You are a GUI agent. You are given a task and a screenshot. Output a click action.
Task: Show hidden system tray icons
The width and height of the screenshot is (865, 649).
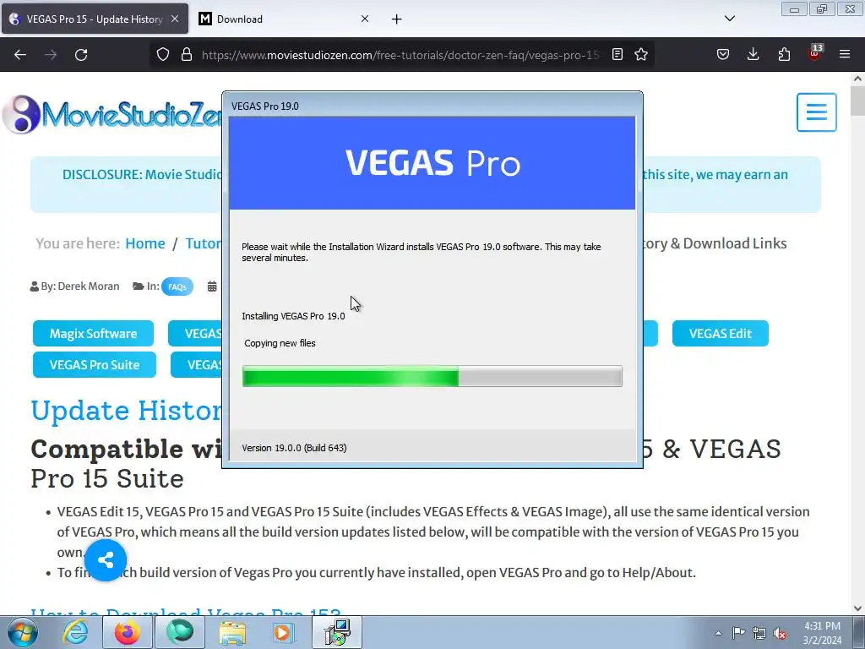(x=718, y=633)
